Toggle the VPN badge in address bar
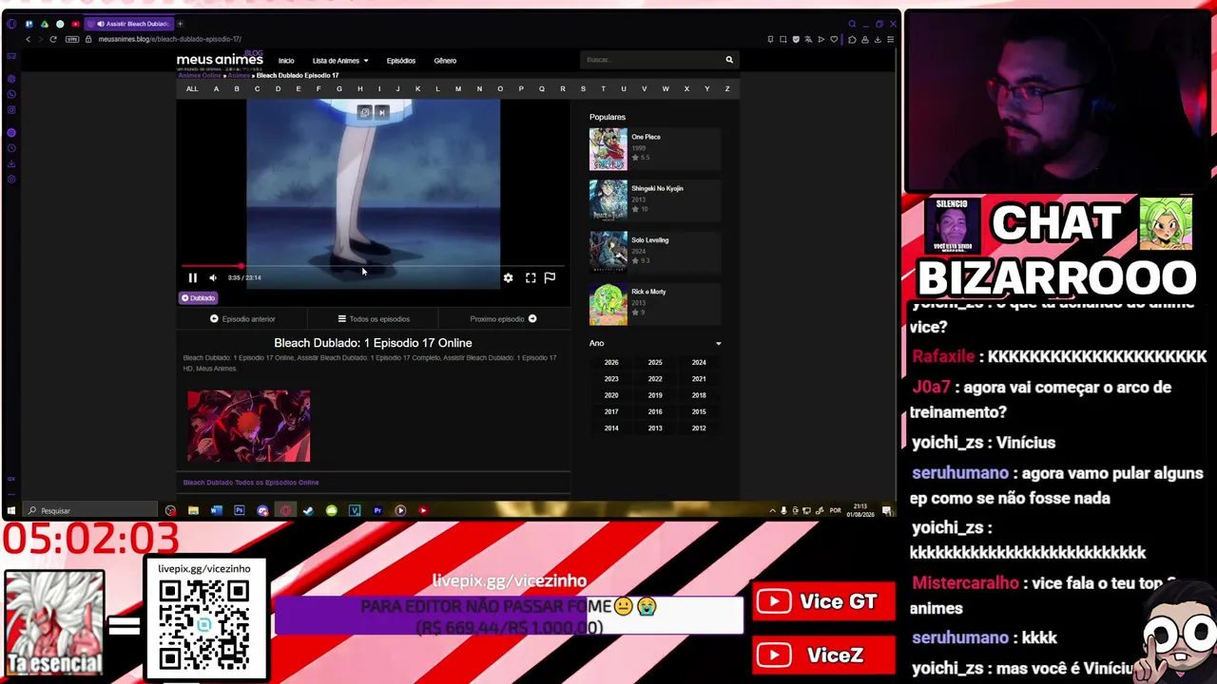This screenshot has height=684, width=1217. click(x=71, y=39)
